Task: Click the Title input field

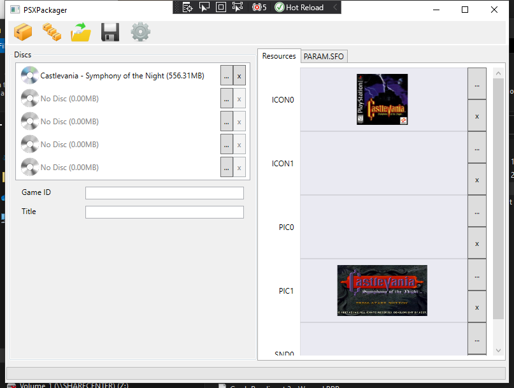Action: click(x=164, y=212)
